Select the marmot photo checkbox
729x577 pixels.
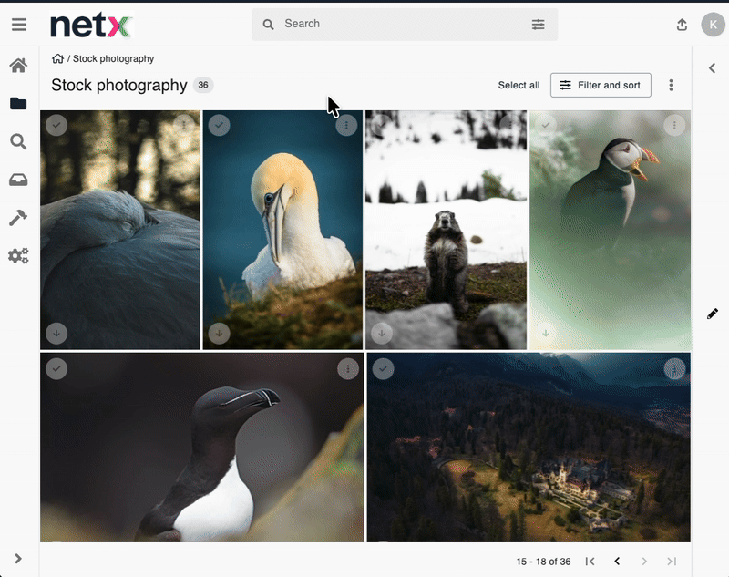[x=382, y=125]
